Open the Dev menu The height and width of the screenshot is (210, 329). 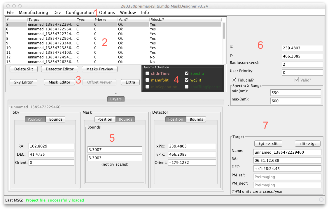(x=57, y=13)
